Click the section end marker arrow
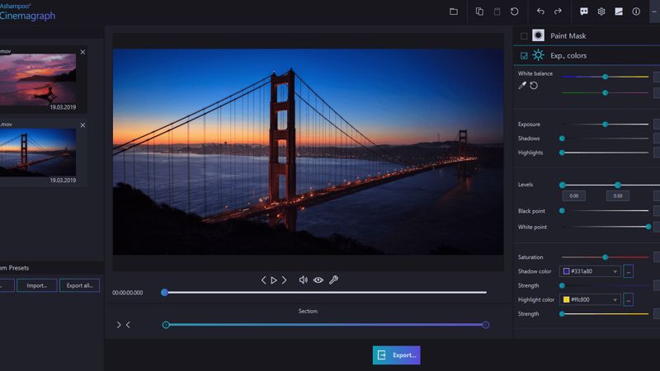Screen dimensions: 660x371 click(128, 325)
